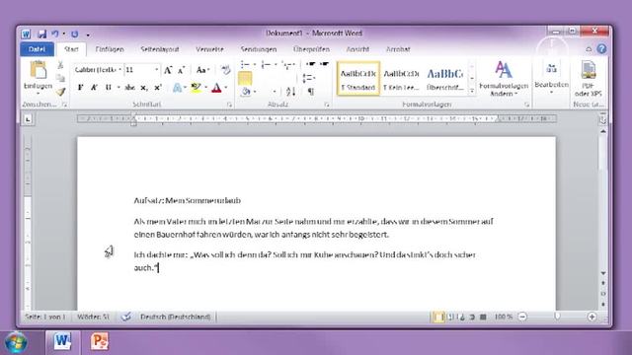Undo last action in quick access toolbar
This screenshot has width=632, height=355.
[55, 35]
